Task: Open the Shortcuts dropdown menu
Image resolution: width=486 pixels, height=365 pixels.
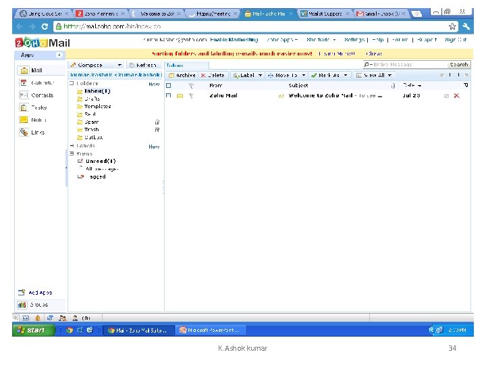Action: pos(321,40)
